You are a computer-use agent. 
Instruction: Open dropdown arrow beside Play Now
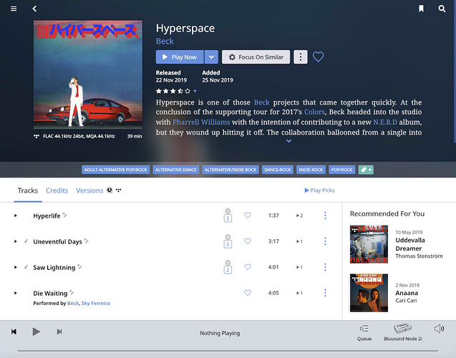coord(211,57)
